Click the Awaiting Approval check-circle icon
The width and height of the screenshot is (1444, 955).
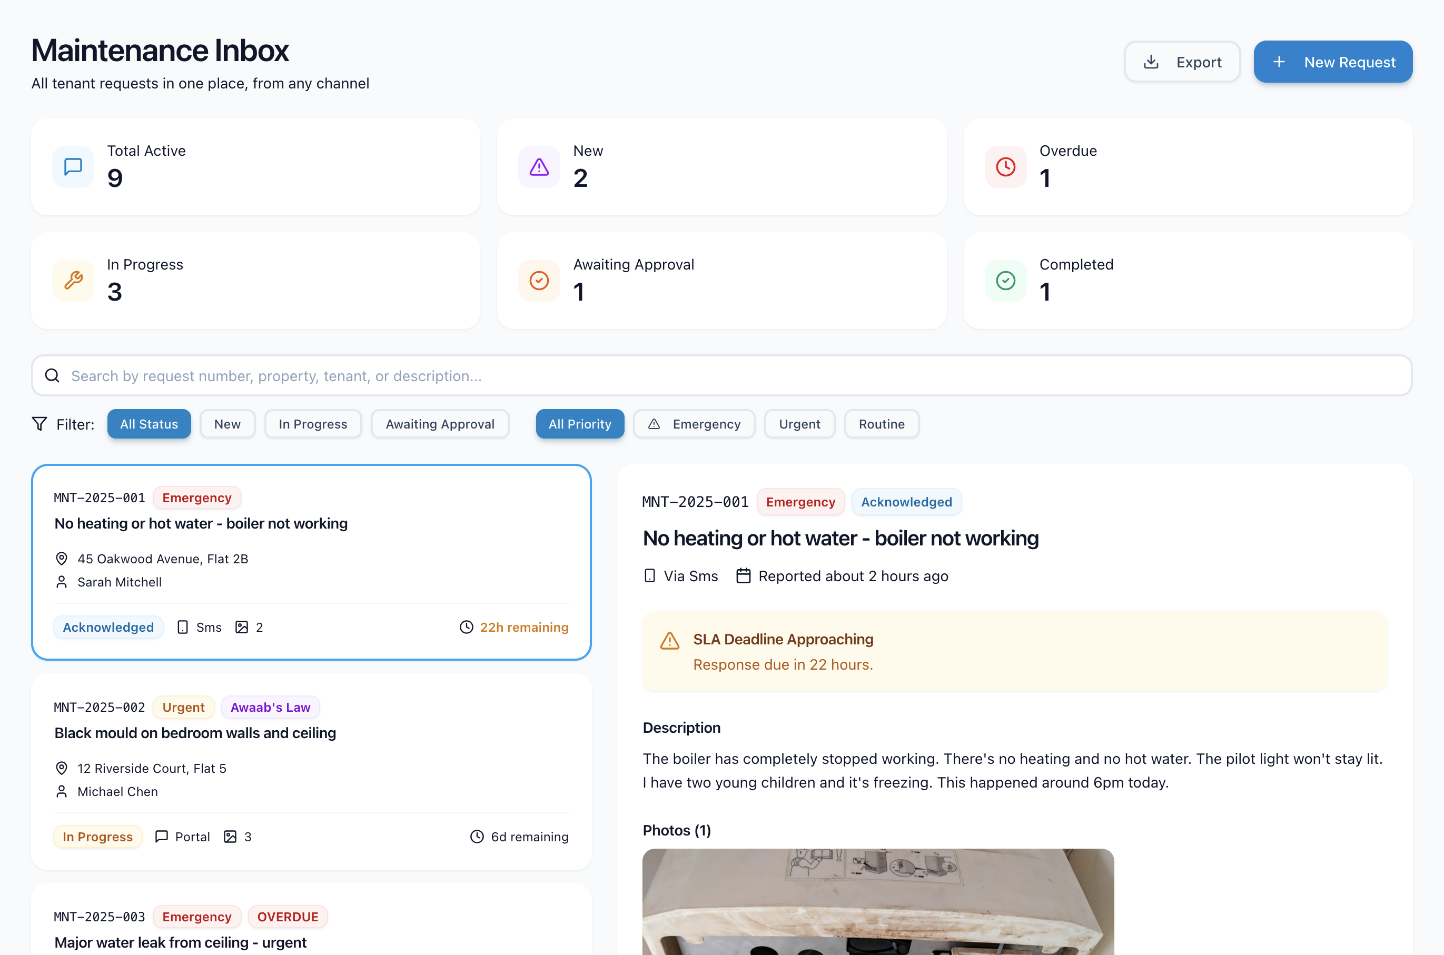[539, 281]
